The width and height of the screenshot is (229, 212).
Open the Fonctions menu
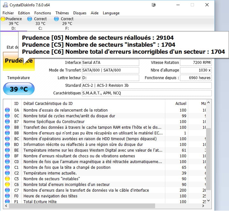click(43, 13)
